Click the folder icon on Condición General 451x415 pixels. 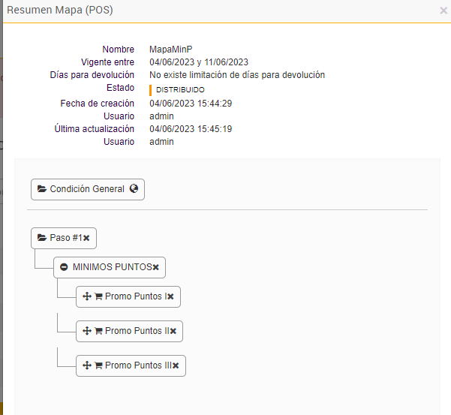point(42,189)
